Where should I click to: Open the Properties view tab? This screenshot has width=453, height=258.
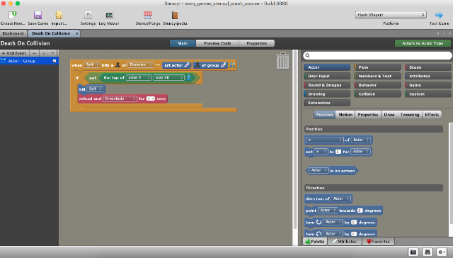256,43
